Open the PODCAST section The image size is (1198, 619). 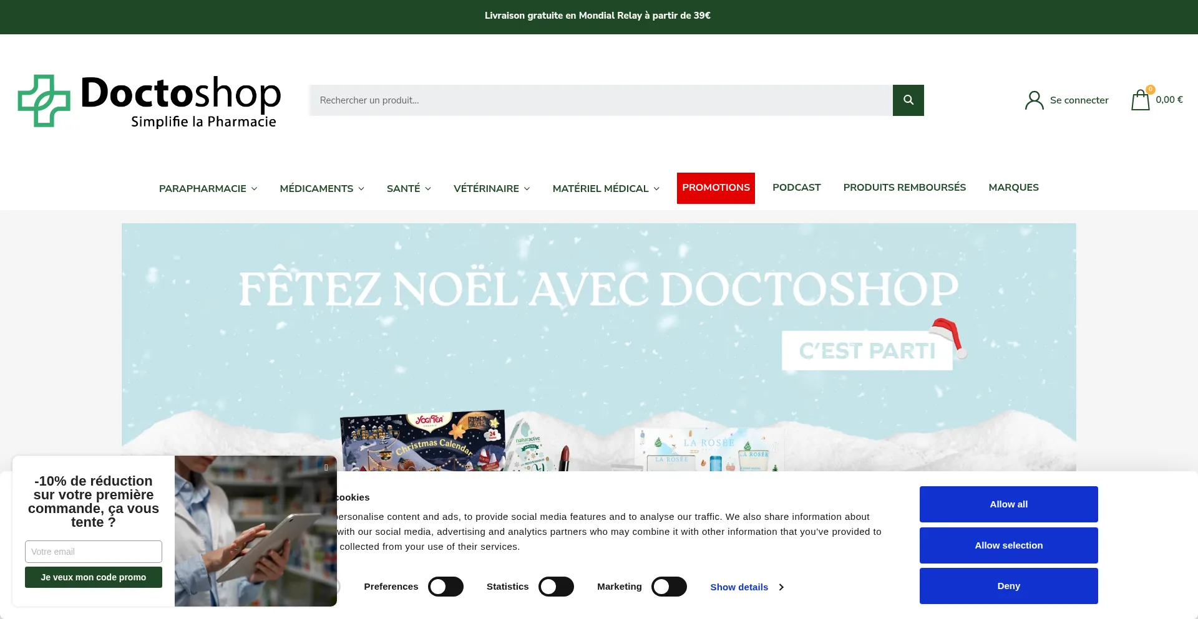(796, 188)
